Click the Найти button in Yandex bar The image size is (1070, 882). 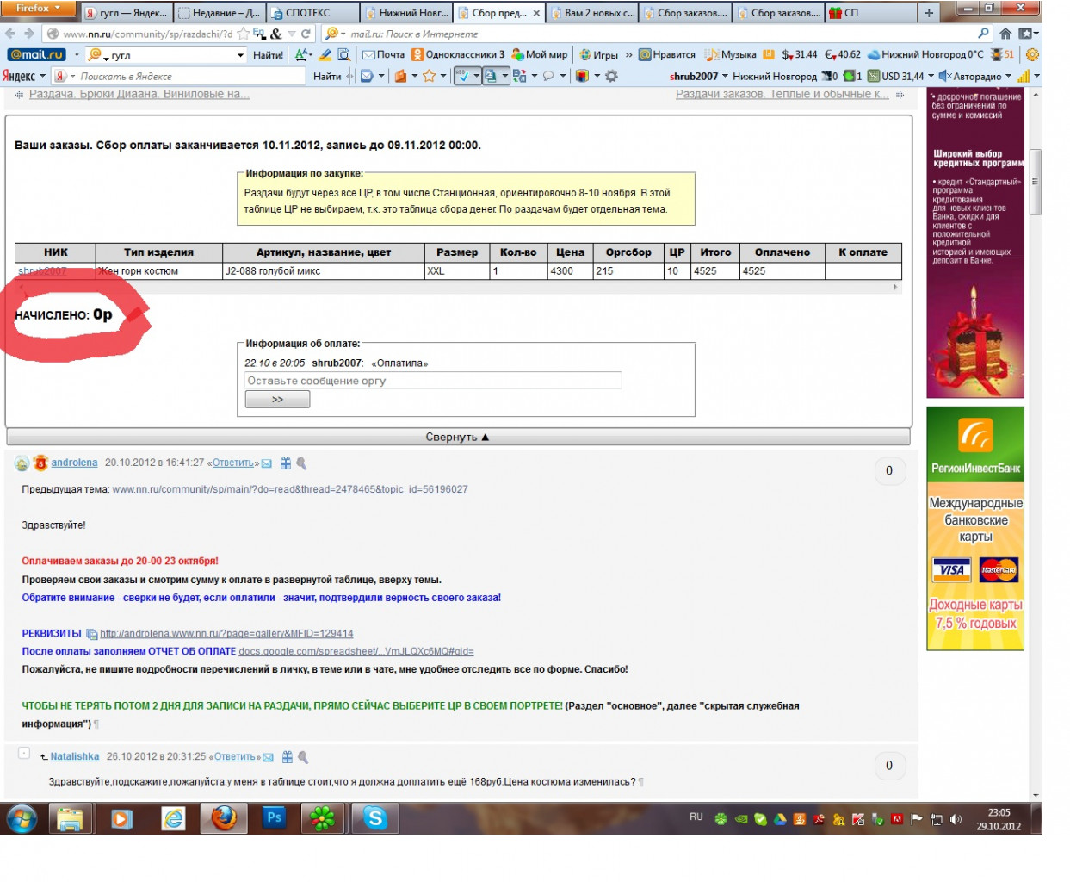pyautogui.click(x=327, y=76)
